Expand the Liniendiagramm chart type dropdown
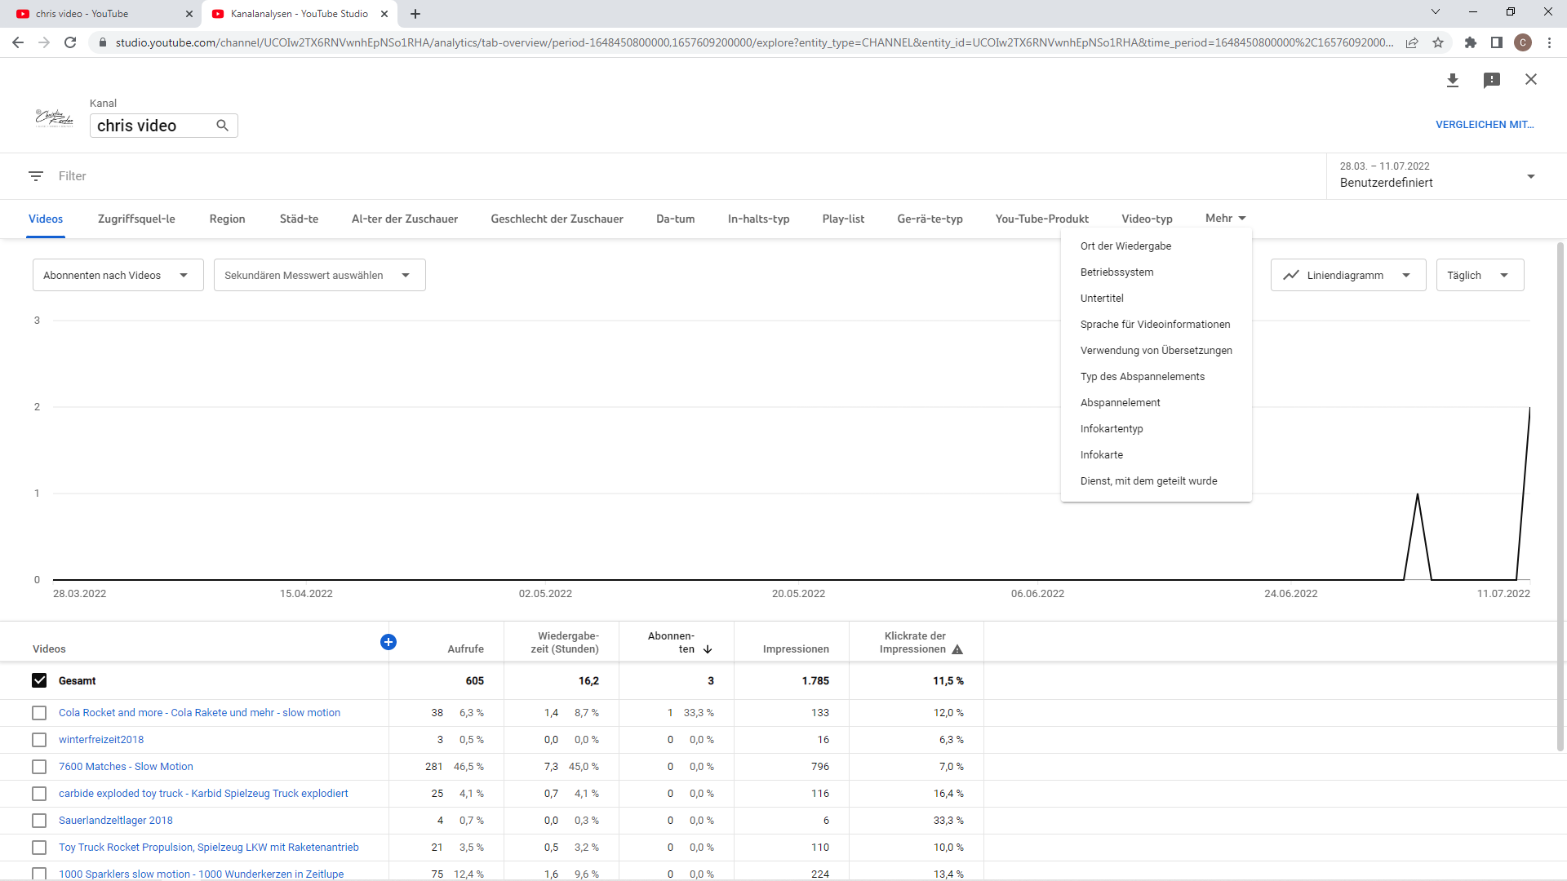Screen dimensions: 1567x881 click(1347, 275)
